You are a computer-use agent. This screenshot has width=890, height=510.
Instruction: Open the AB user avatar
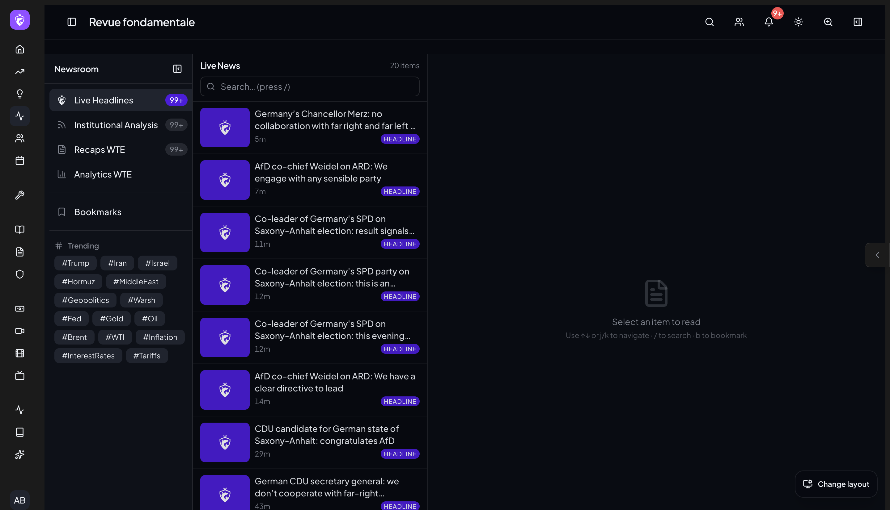coord(20,500)
